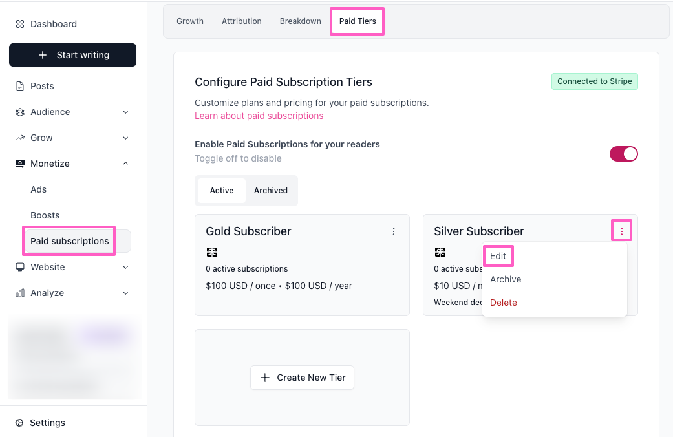Click the Posts document icon
The image size is (673, 437).
tap(20, 86)
